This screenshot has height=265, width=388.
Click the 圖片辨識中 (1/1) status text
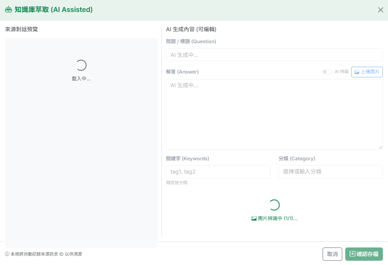tap(277, 218)
